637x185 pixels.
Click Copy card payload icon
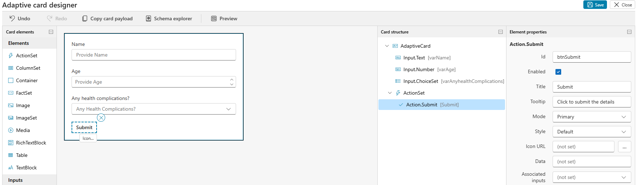85,18
